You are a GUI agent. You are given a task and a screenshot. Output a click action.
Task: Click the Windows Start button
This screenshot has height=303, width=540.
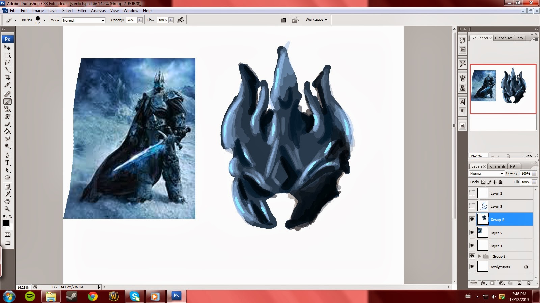[9, 297]
